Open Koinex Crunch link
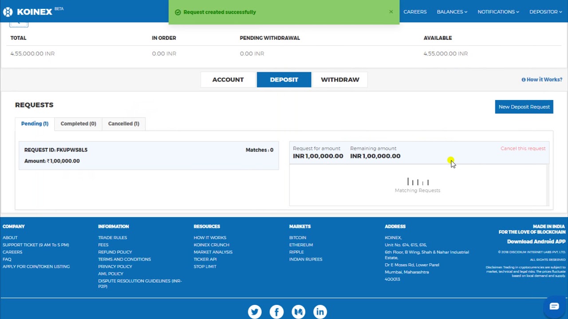The image size is (568, 319). point(212,245)
